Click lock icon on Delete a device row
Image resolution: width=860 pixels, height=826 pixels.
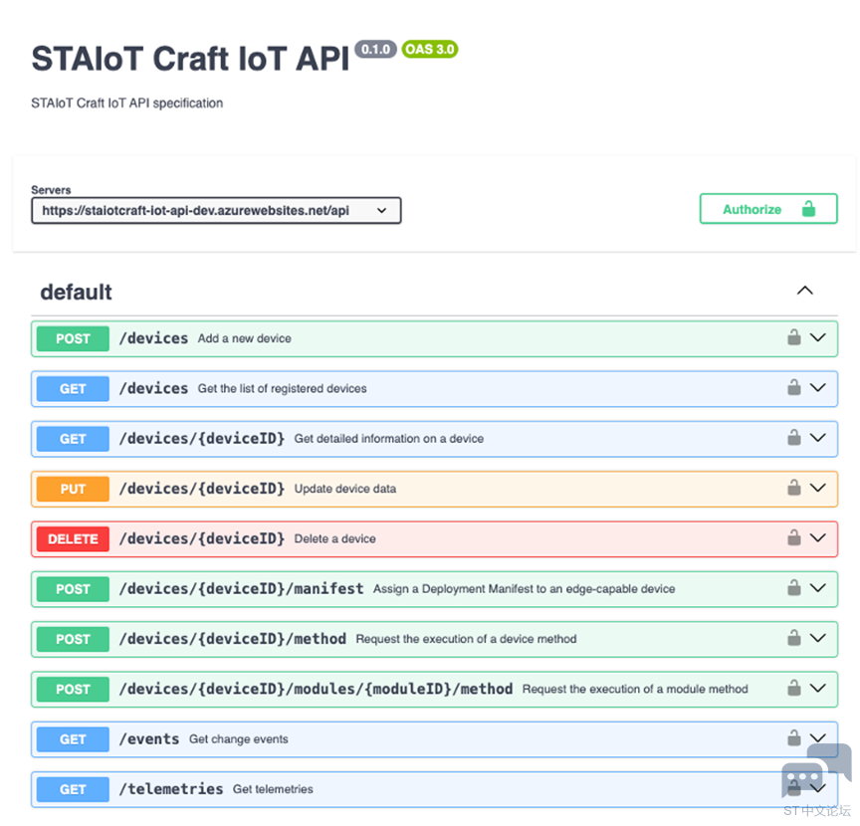(x=793, y=537)
